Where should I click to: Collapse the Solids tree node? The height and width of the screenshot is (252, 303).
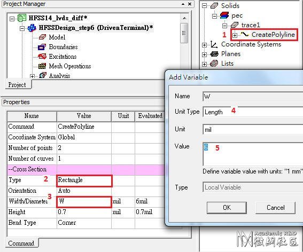204,6
